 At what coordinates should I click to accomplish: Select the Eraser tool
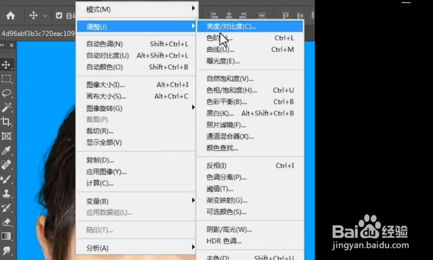pos(7,222)
